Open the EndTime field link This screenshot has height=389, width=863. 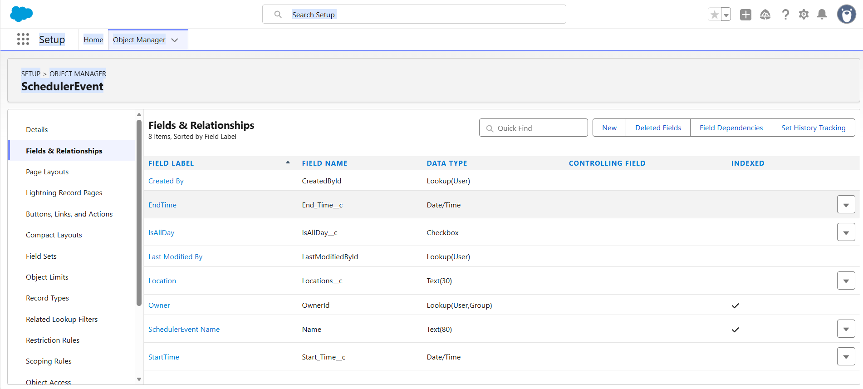162,205
